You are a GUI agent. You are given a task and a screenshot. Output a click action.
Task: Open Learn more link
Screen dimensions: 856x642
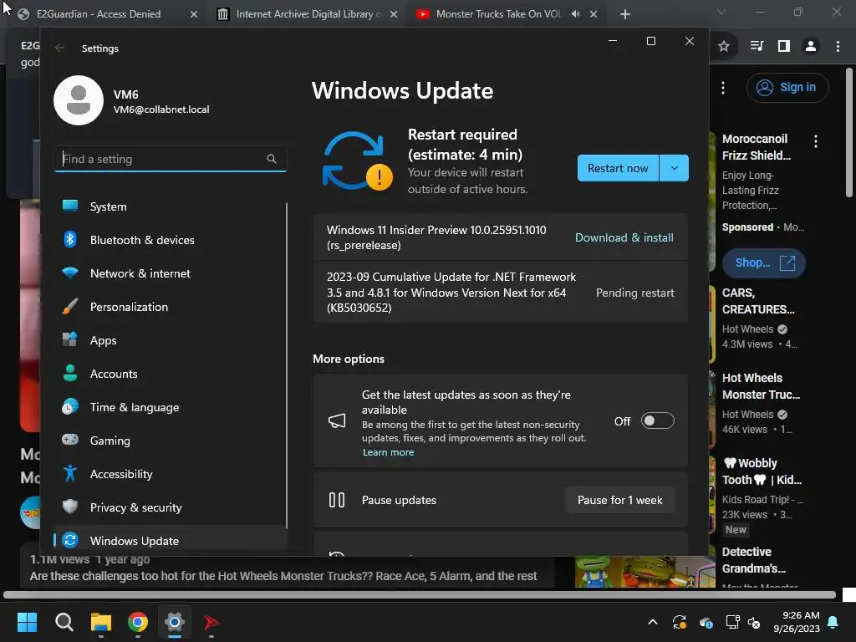(388, 452)
